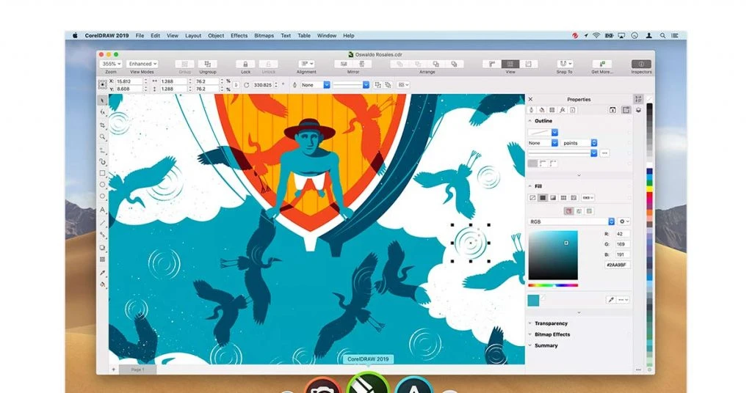Select the Zoom magnifier tool in toolbox
The height and width of the screenshot is (393, 752).
(102, 137)
